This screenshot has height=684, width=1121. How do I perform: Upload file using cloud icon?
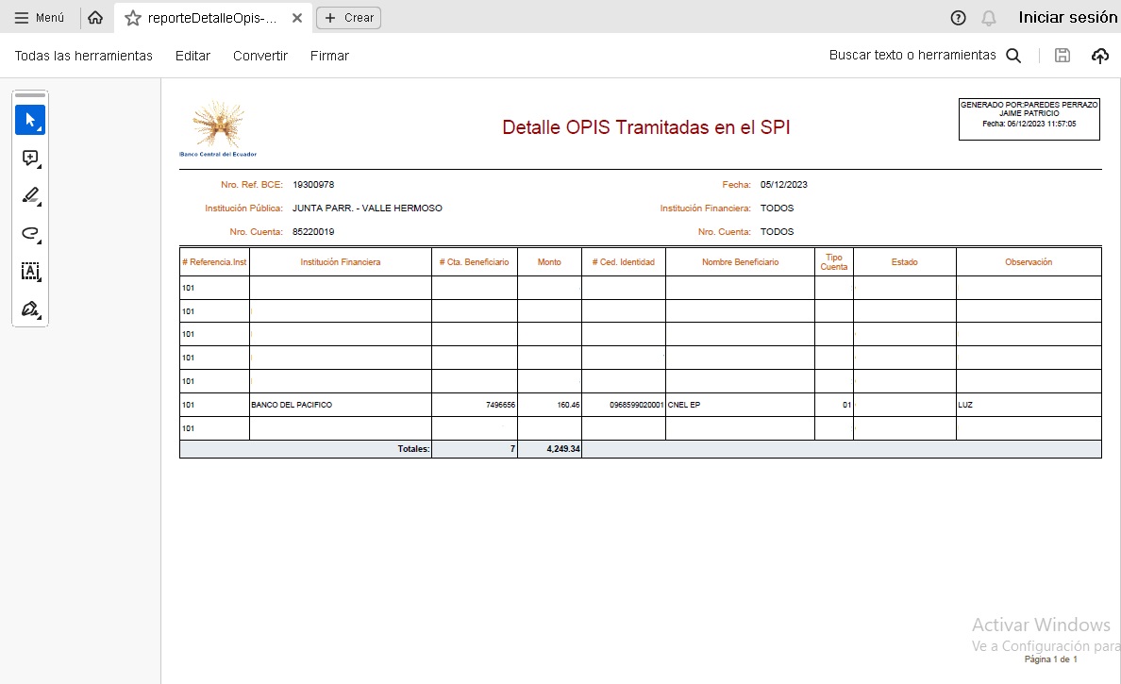tap(1100, 56)
